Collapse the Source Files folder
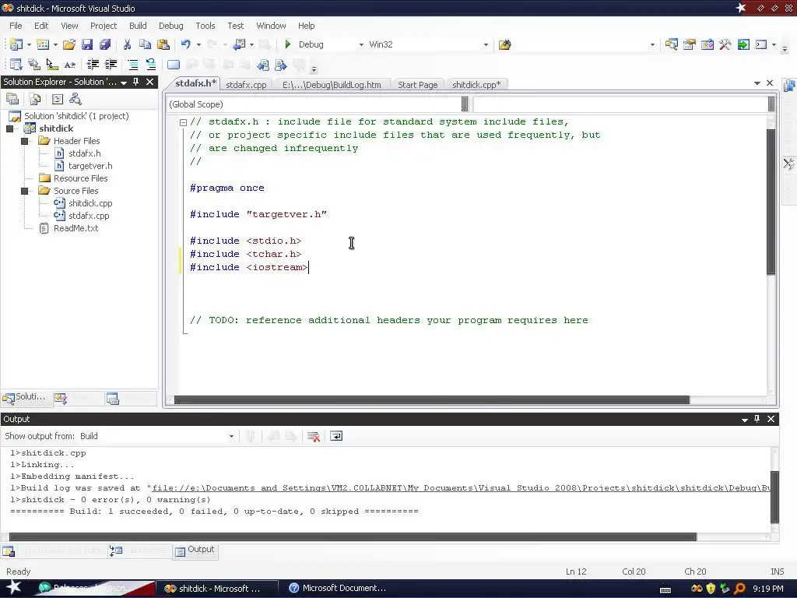797x598 pixels. [x=24, y=191]
